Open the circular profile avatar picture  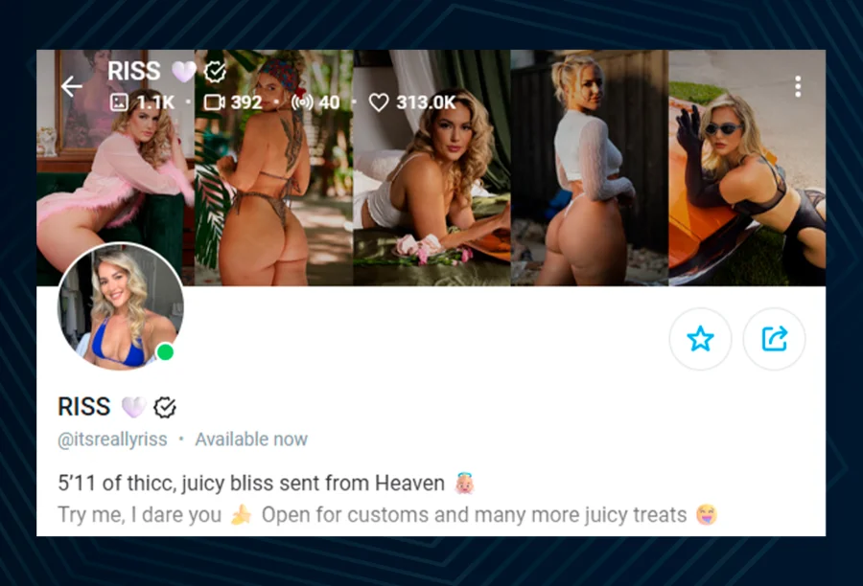coord(121,306)
